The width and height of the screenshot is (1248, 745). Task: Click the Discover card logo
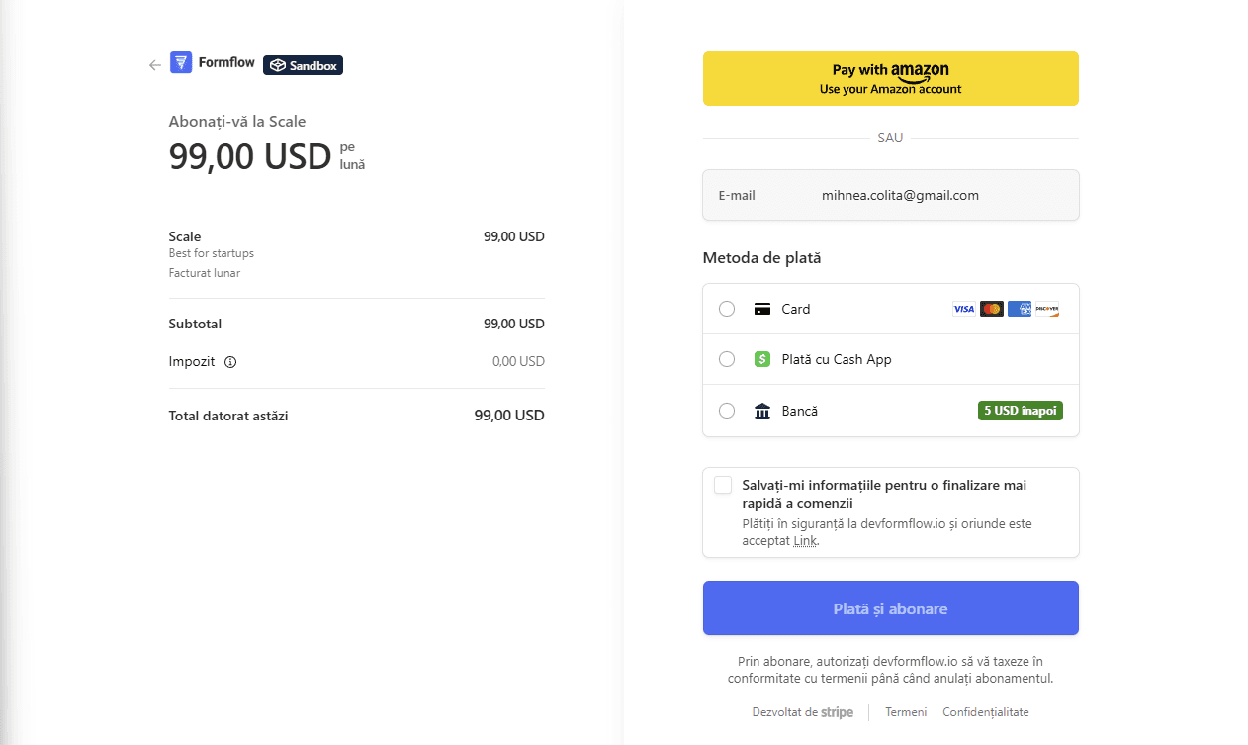(x=1047, y=309)
